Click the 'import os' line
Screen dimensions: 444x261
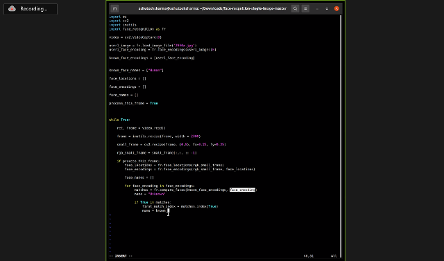pyautogui.click(x=118, y=17)
